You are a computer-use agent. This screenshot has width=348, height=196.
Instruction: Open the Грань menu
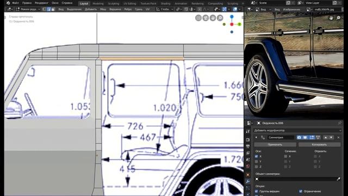(x=139, y=9)
